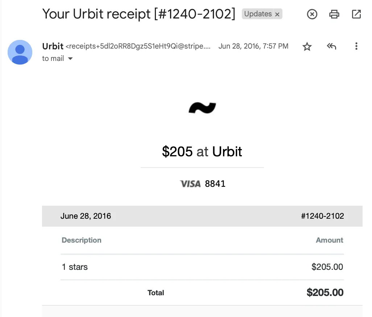
Task: Open the more options three-dot menu
Action: (356, 46)
